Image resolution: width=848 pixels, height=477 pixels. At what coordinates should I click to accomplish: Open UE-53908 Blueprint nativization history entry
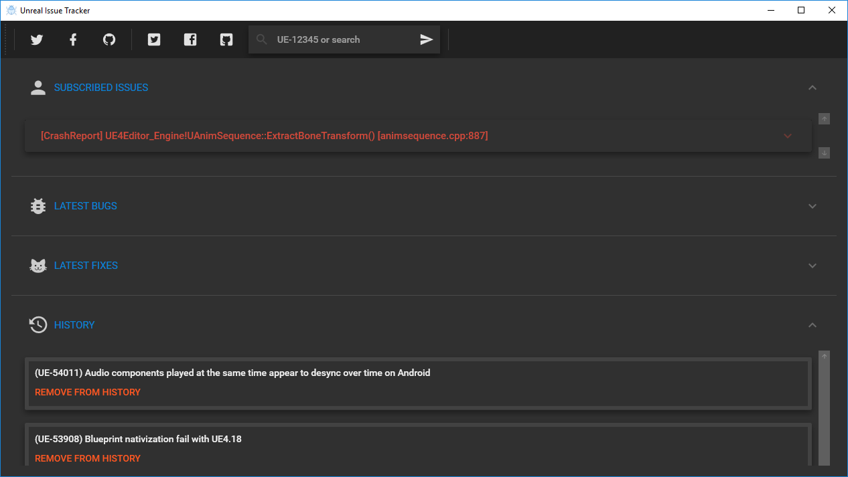(x=138, y=439)
